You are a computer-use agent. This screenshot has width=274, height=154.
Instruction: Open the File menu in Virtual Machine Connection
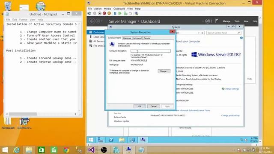coord(89,9)
